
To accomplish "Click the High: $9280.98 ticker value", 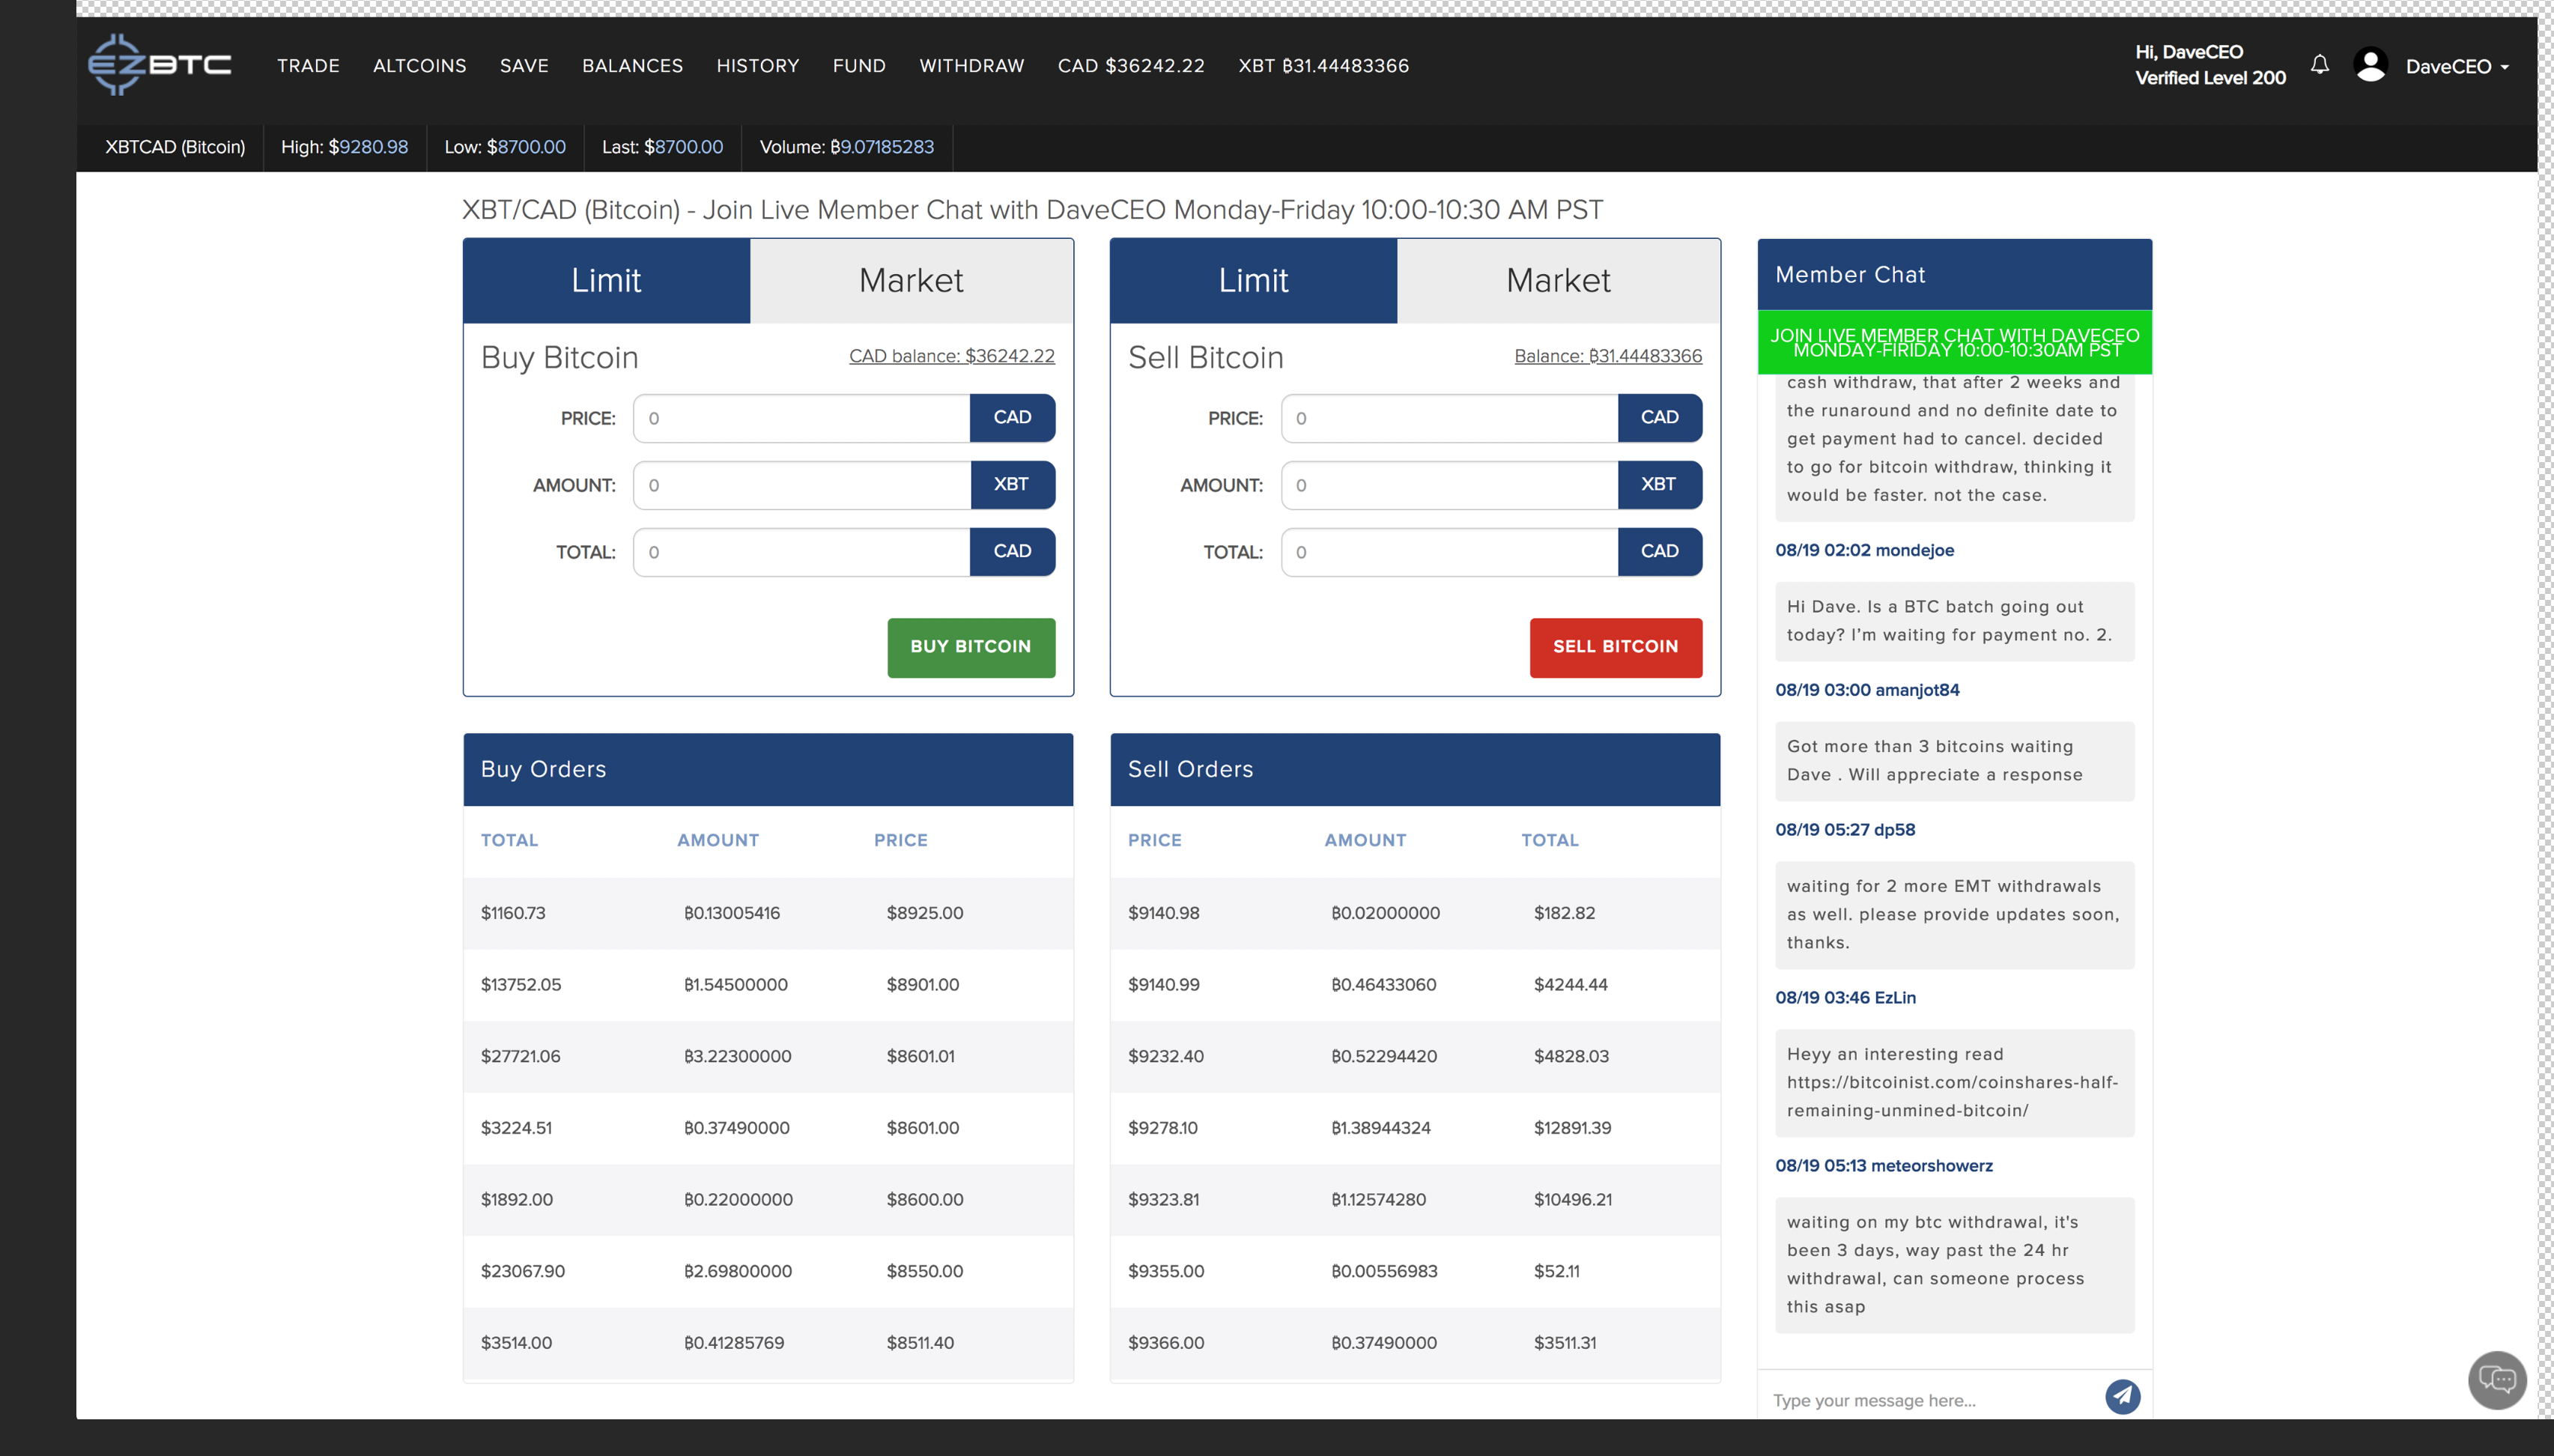I will (x=344, y=147).
